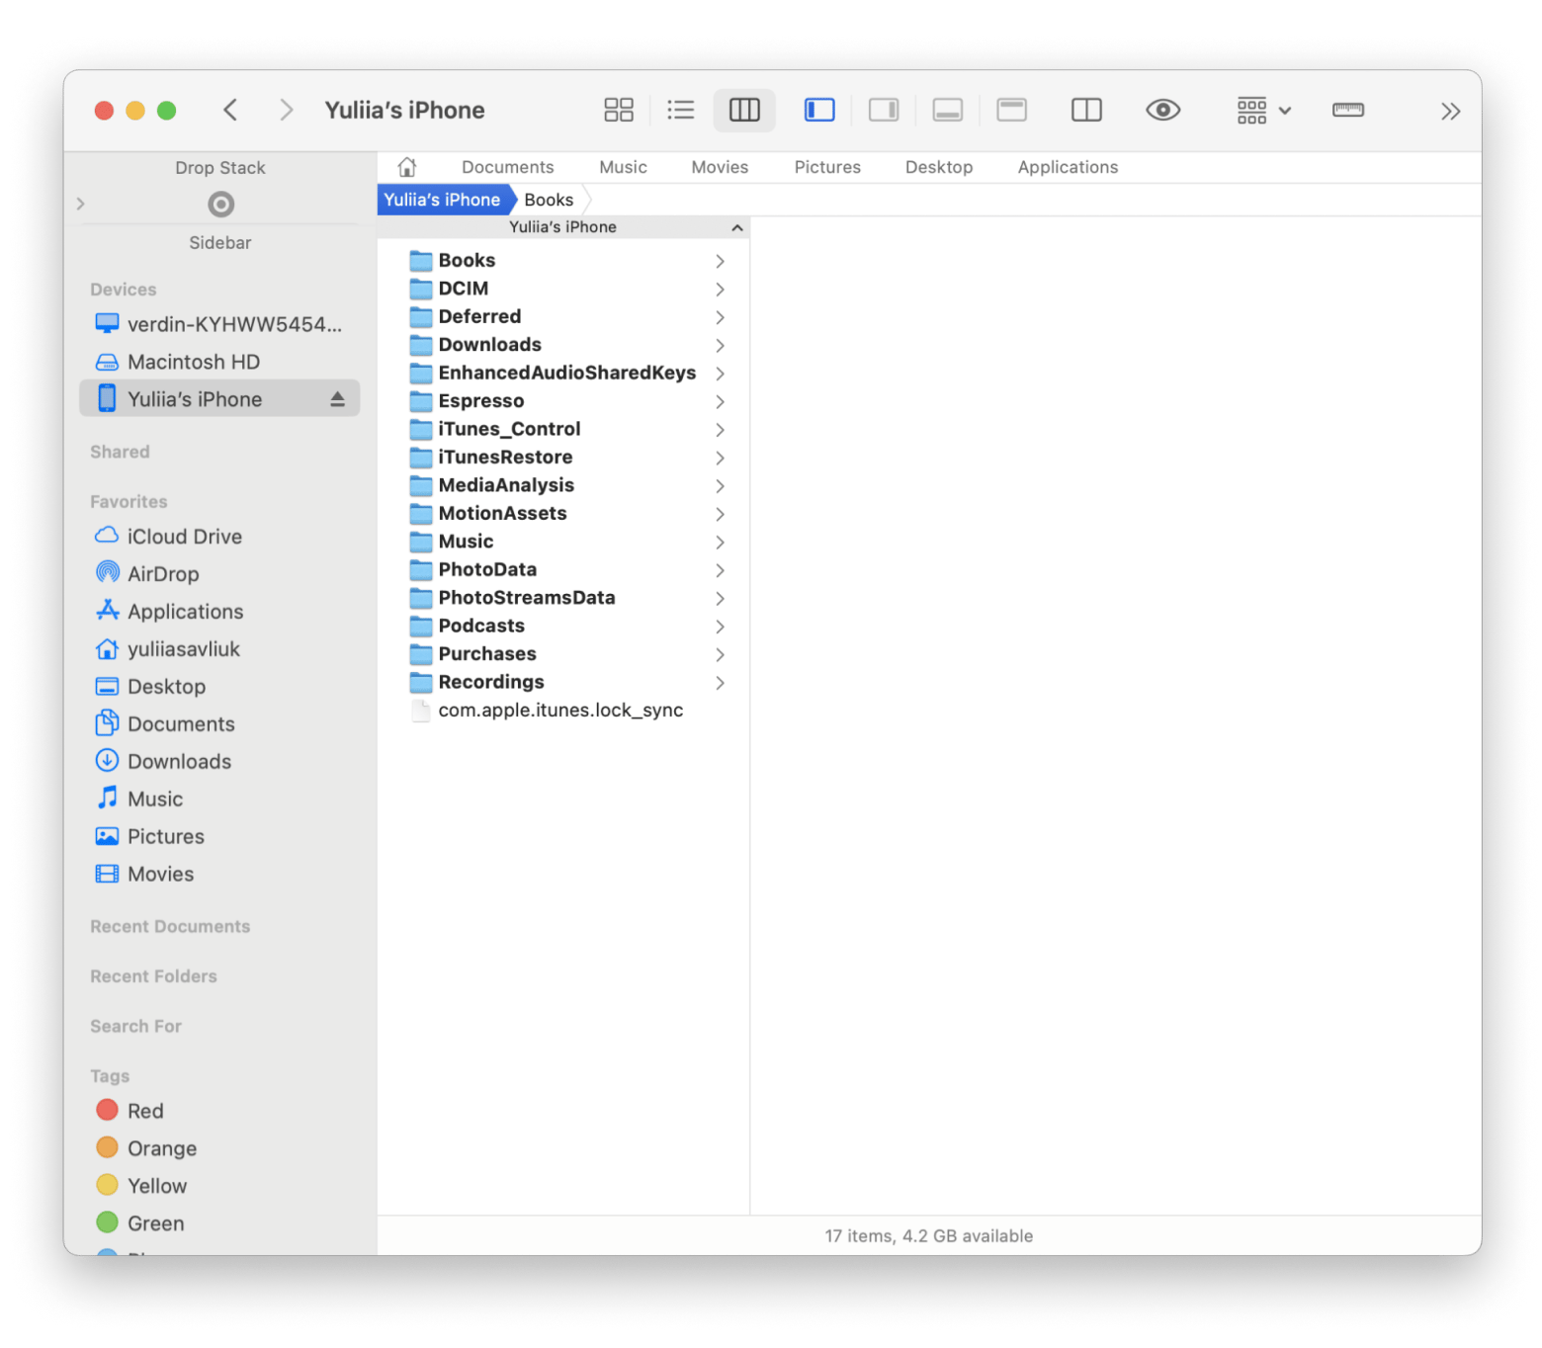
Task: Click the 17 items status text
Action: [x=929, y=1236]
